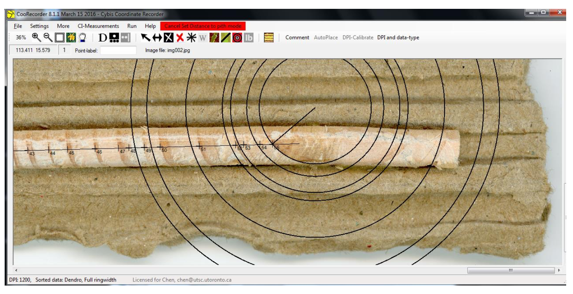
Task: Click the double-headed horizontal arrow tool
Action: point(156,38)
